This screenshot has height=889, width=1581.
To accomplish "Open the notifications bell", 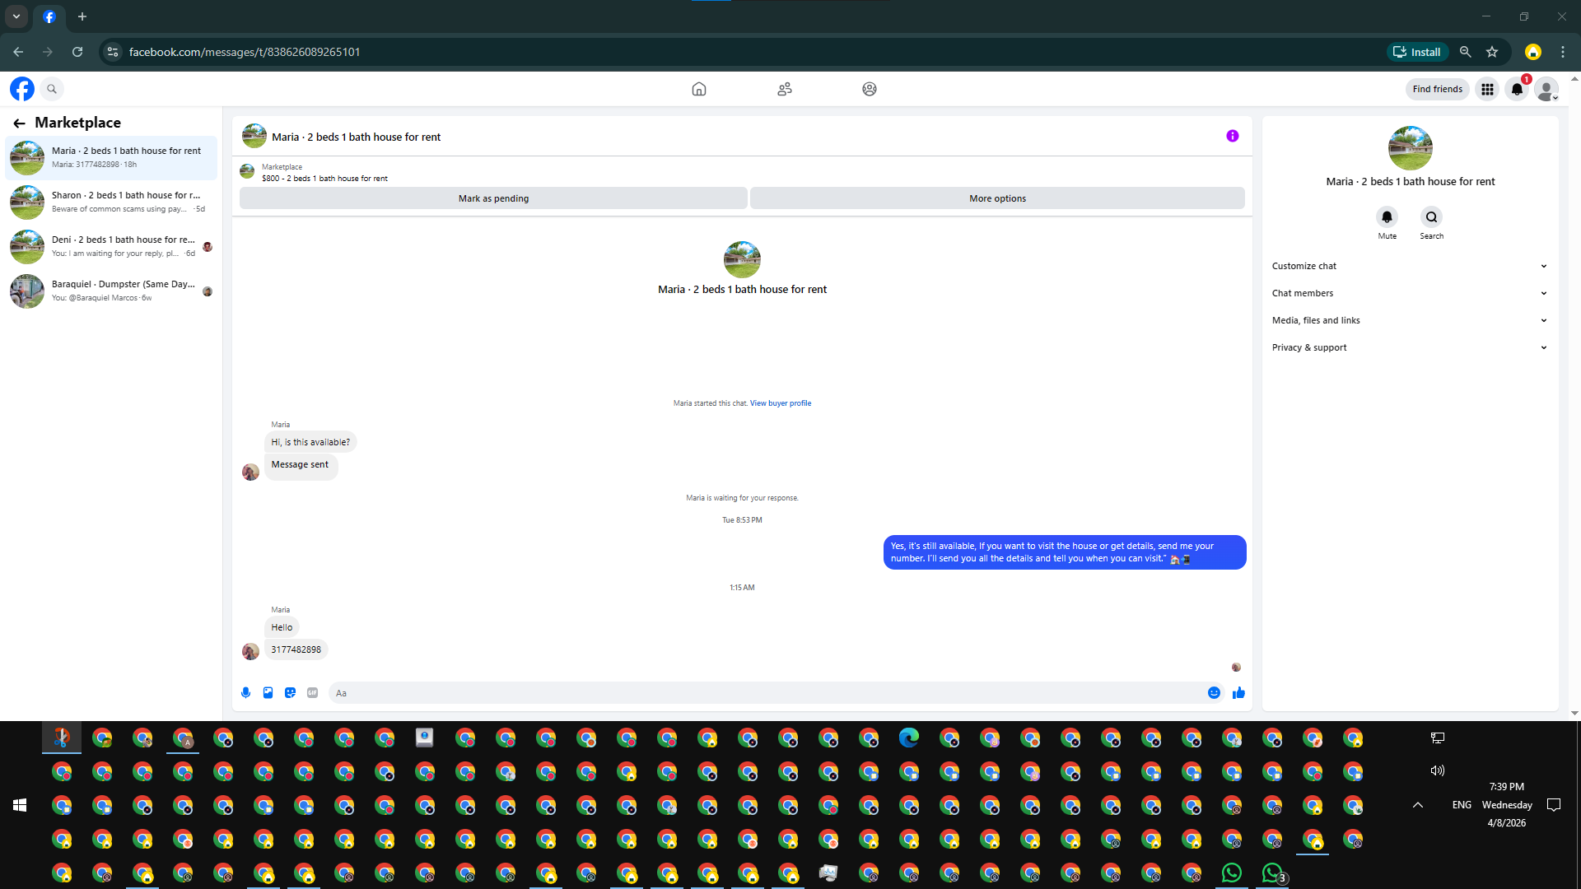I will coord(1516,89).
